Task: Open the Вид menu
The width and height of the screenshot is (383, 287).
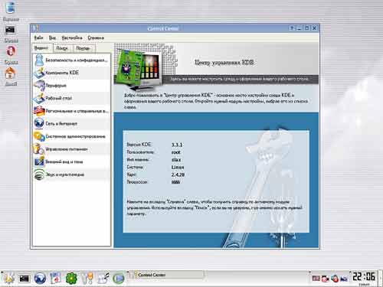Action: pos(52,38)
